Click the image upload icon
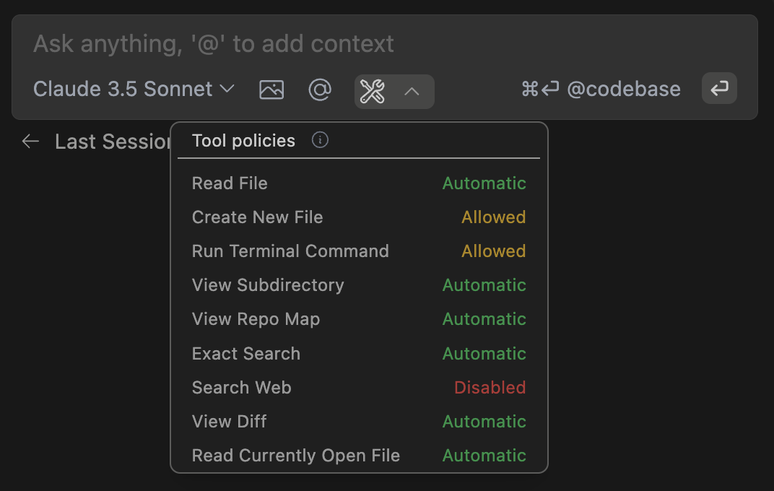The height and width of the screenshot is (491, 774). pyautogui.click(x=271, y=90)
